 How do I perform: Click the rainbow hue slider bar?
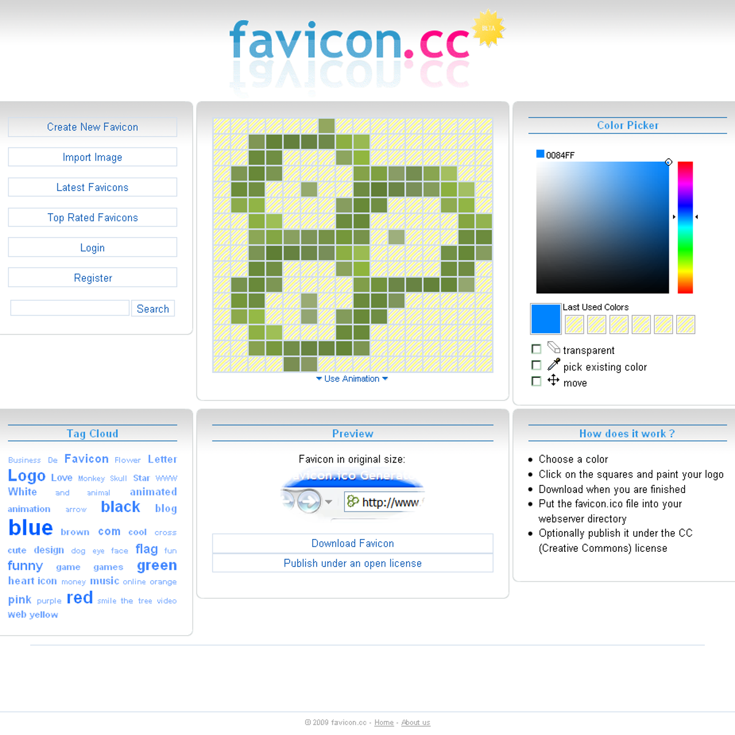click(x=685, y=227)
